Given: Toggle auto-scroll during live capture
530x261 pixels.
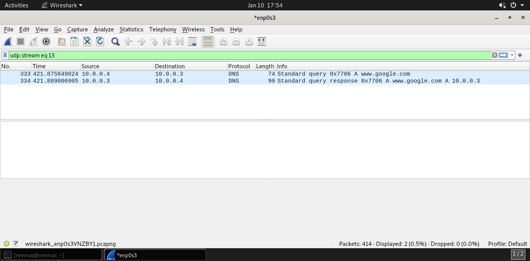Looking at the screenshot, I should pyautogui.click(x=192, y=41).
